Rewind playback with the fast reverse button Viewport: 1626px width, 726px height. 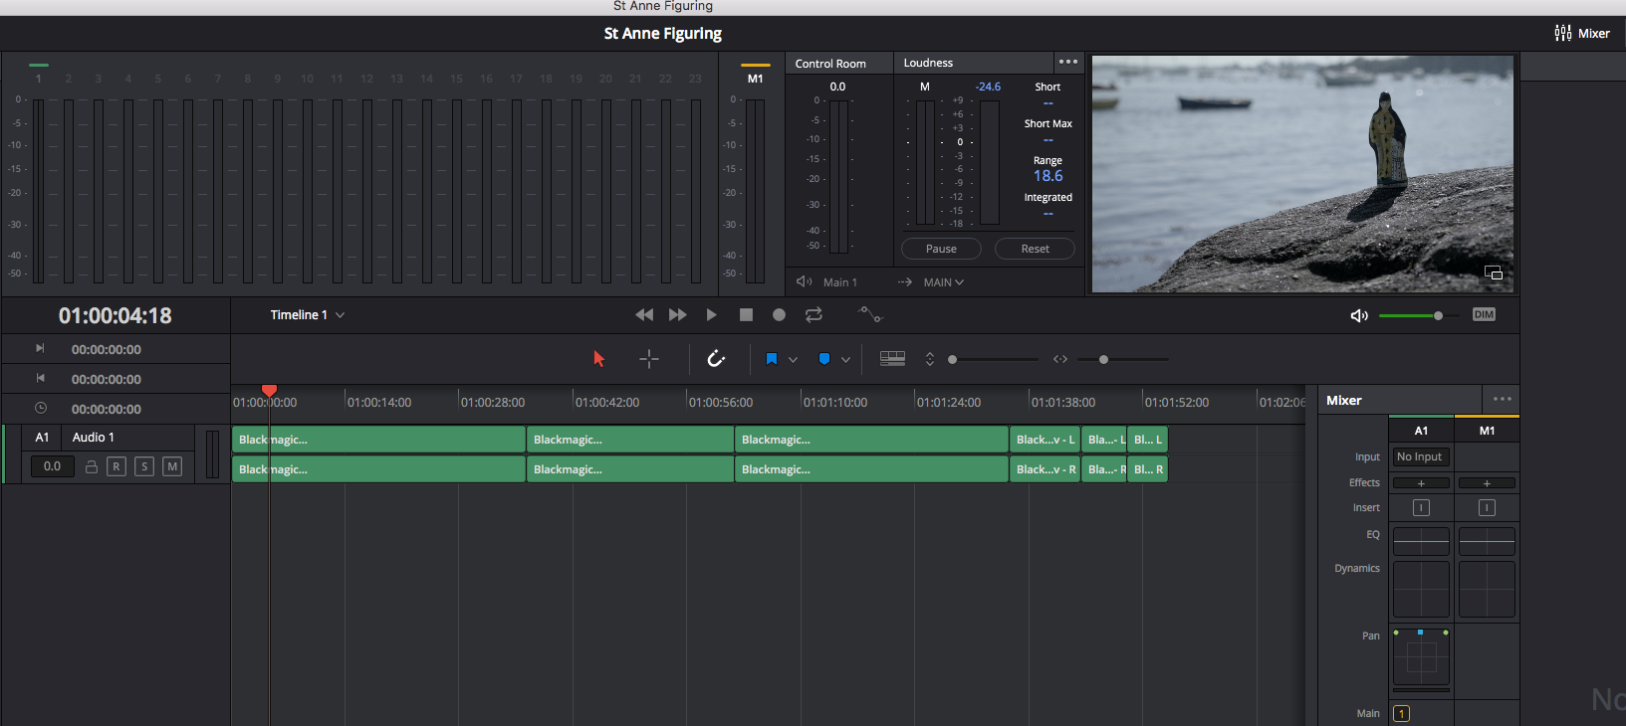pos(644,315)
